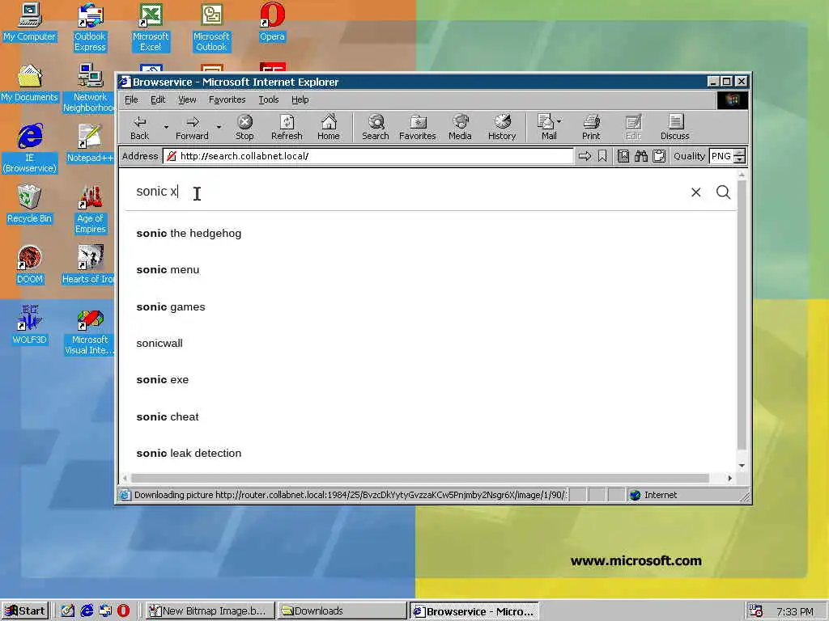Select the Network Neighborhood desktop icon
This screenshot has width=829, height=621.
[89, 88]
